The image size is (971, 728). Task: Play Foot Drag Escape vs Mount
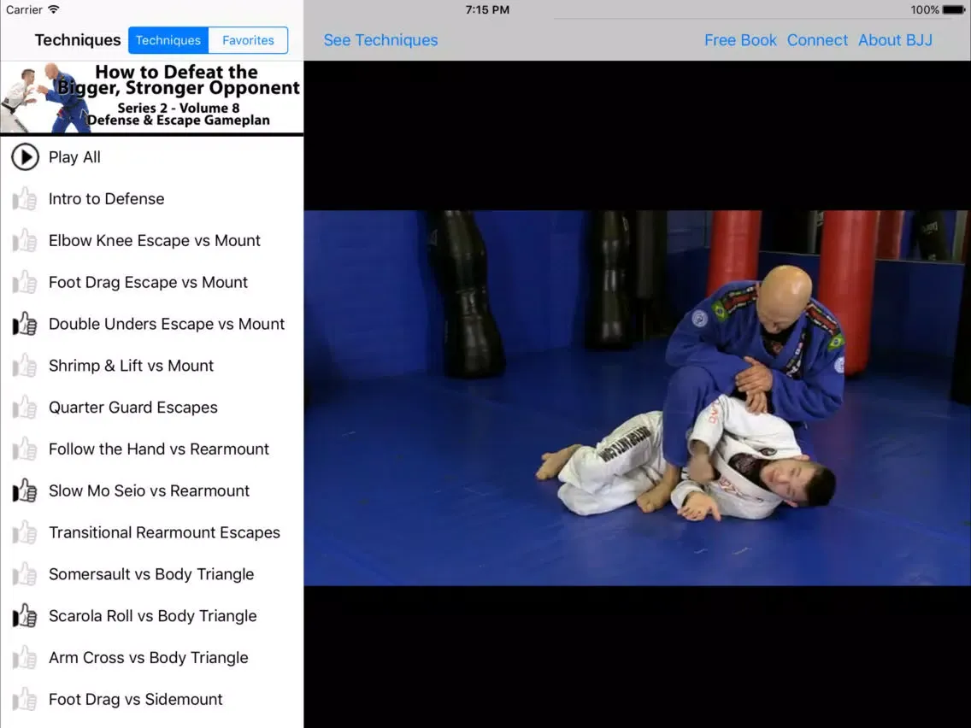point(148,282)
